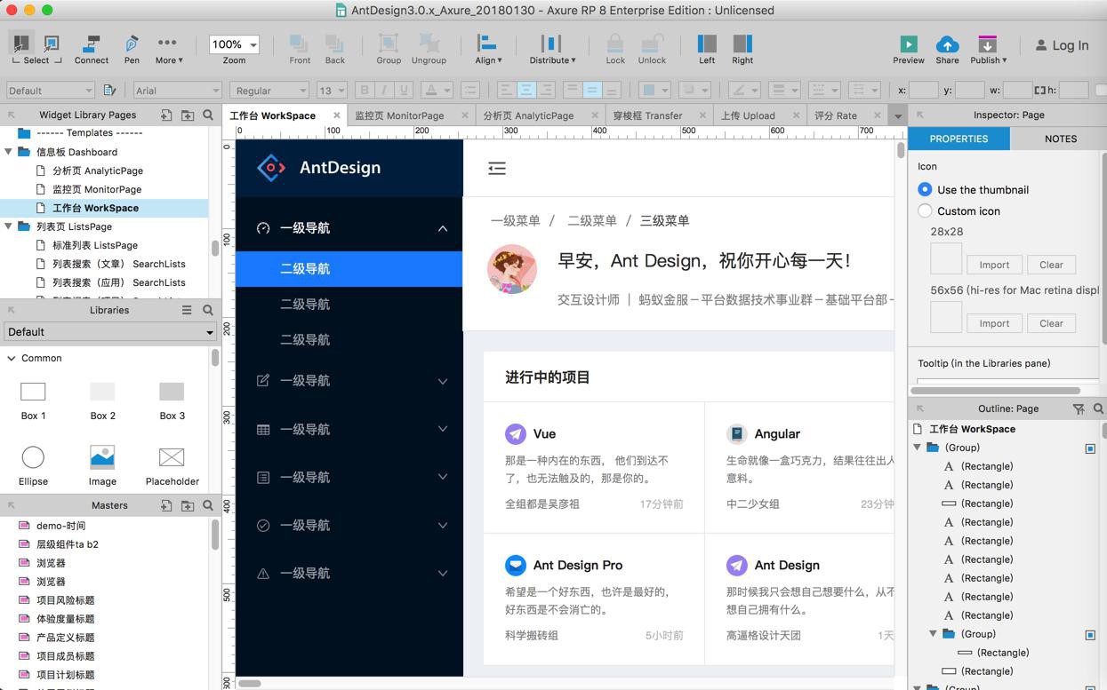This screenshot has height=690, width=1107.
Task: Search in the Outline panel
Action: [x=1098, y=408]
